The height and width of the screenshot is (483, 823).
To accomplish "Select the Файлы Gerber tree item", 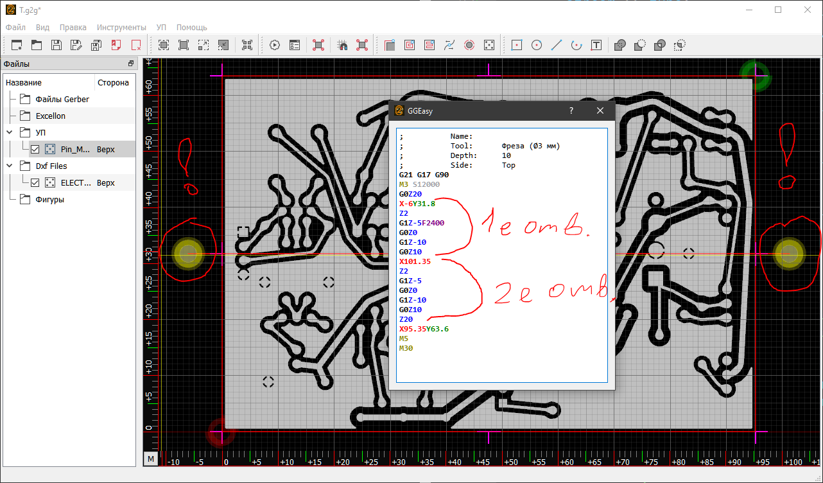I will point(62,99).
